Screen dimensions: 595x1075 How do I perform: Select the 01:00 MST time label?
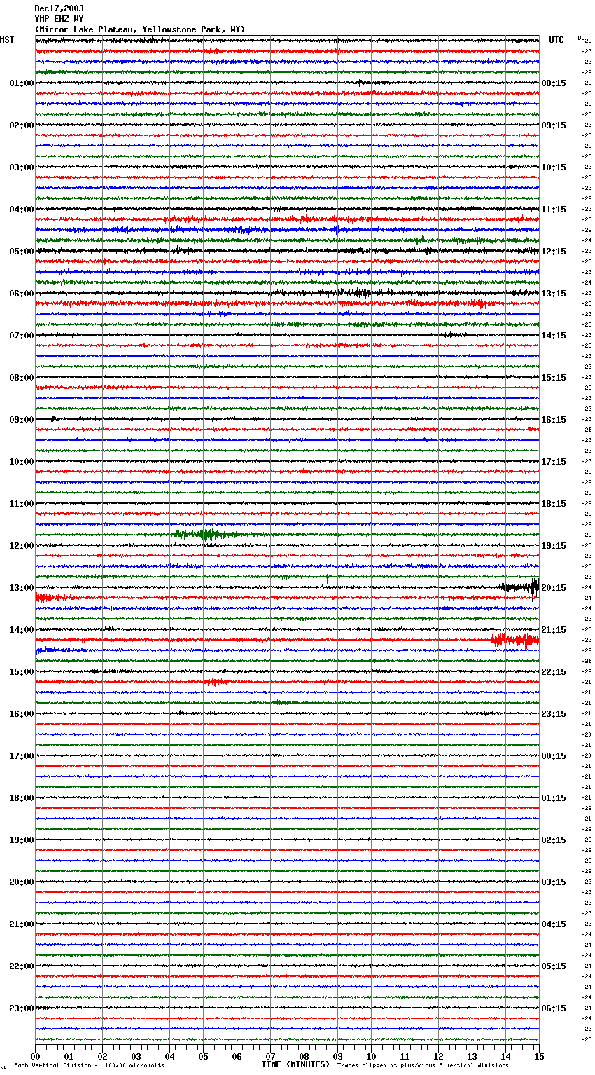point(21,83)
